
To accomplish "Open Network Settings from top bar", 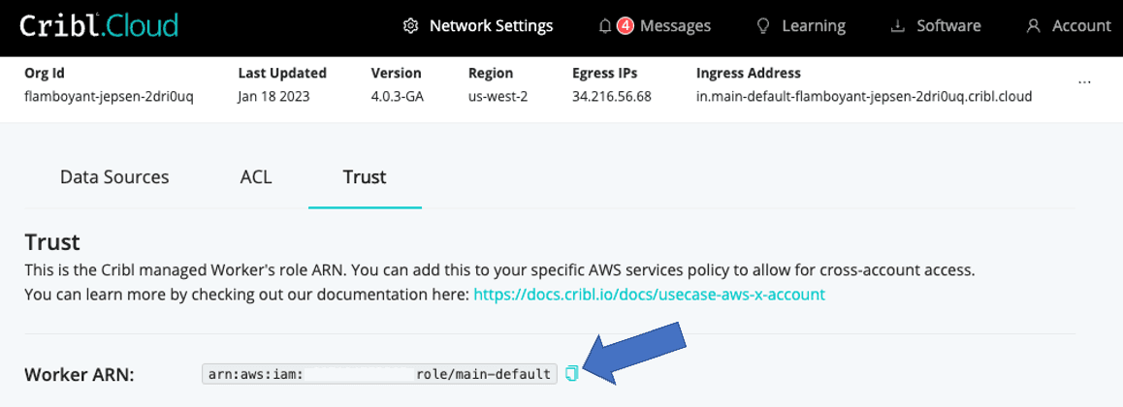I will click(491, 26).
